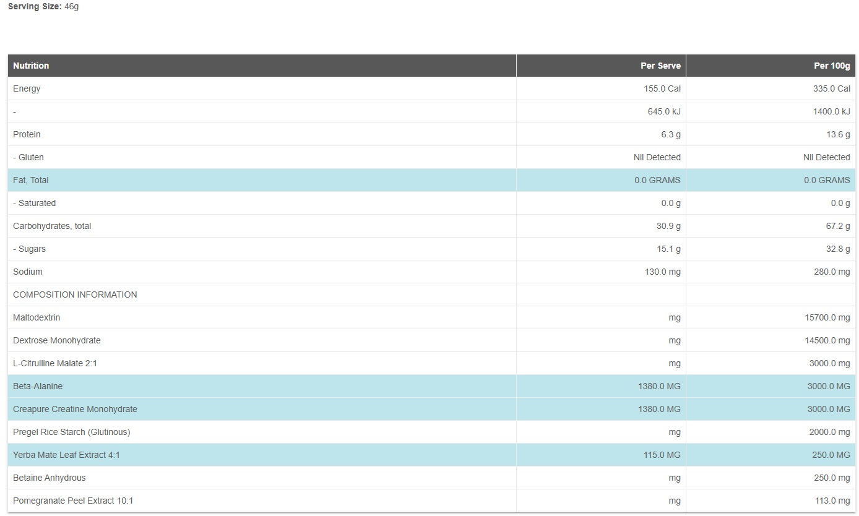Click the Carbohydrates, total label

(x=52, y=226)
